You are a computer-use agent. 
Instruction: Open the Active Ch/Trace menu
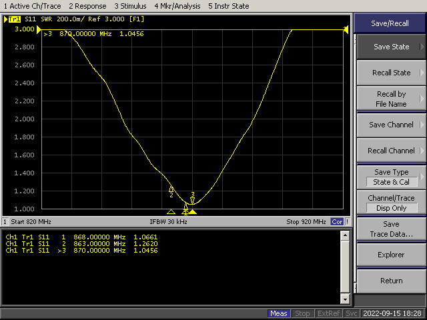tap(33, 6)
